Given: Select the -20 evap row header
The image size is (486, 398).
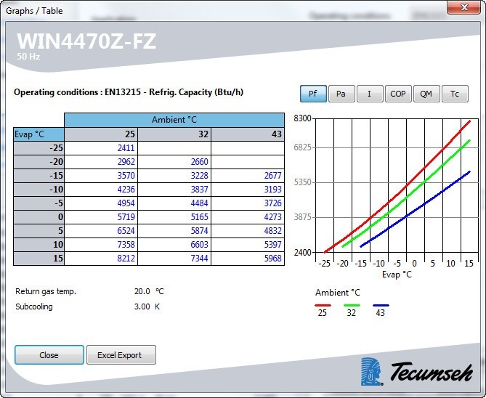Looking at the screenshot, I should (39, 162).
